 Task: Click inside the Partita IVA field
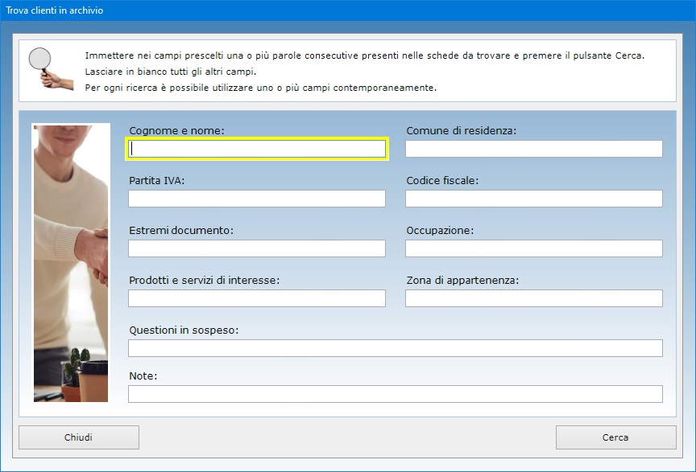(x=257, y=199)
